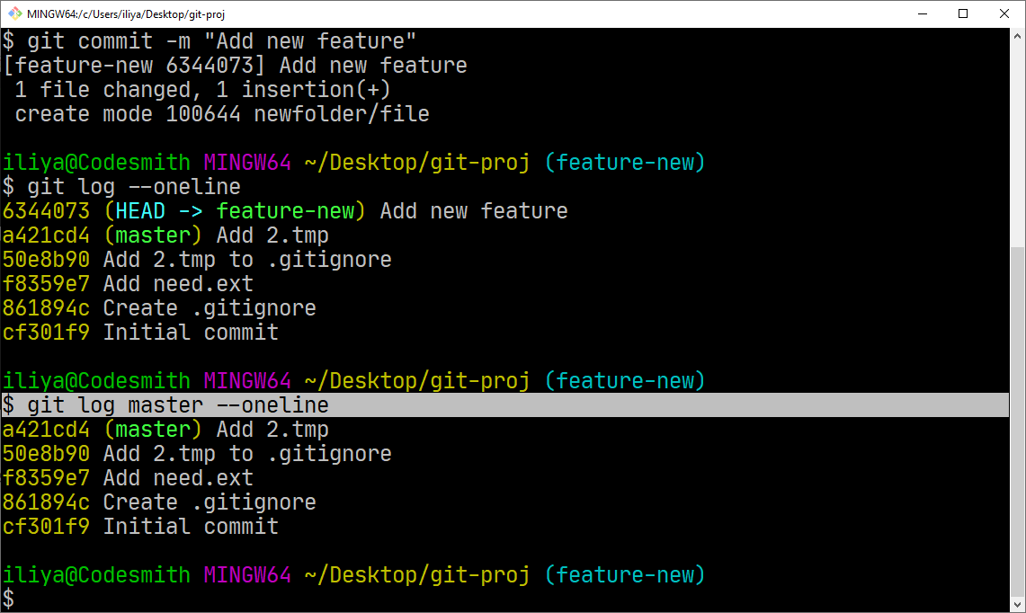
Task: Click '[feature-new 6344073] Add new feature' line
Action: pyautogui.click(x=235, y=66)
